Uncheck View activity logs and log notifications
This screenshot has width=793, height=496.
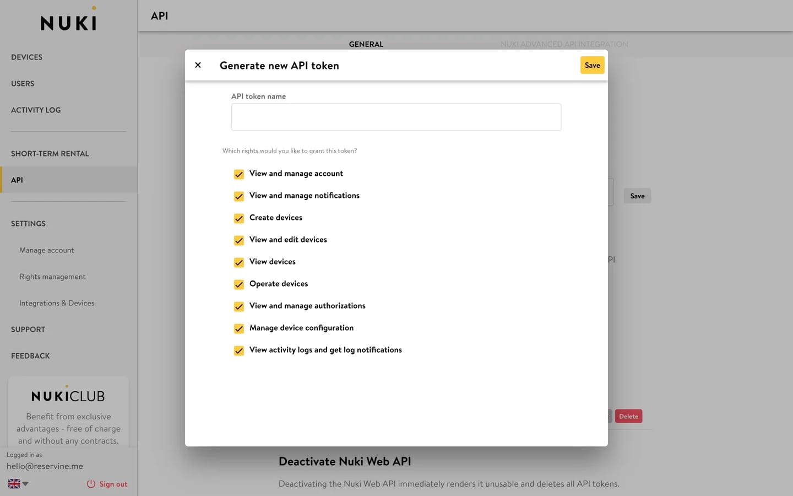pyautogui.click(x=239, y=351)
